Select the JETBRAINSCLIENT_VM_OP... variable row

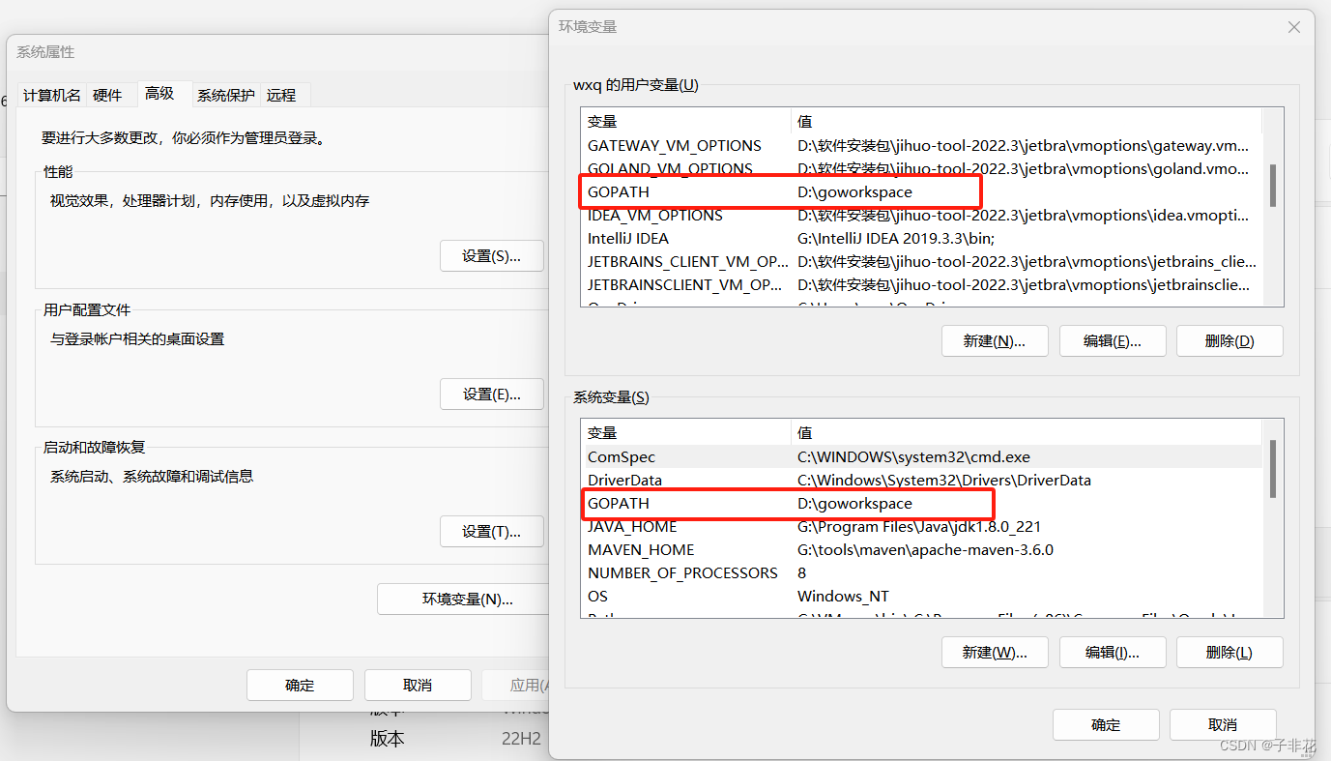pyautogui.click(x=921, y=284)
